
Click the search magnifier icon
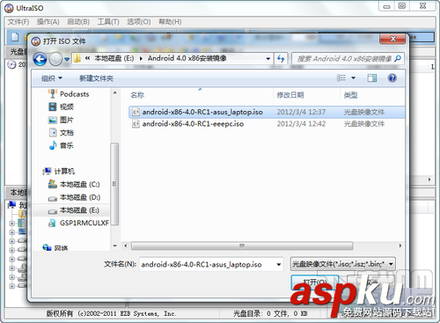[x=398, y=59]
